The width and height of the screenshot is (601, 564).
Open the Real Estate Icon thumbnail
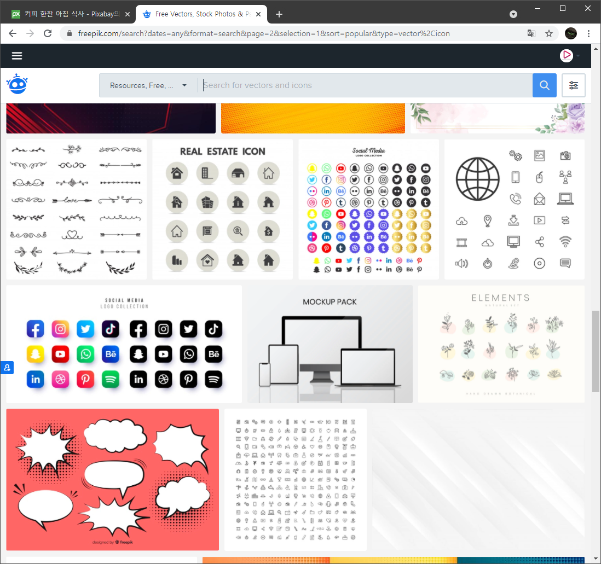pos(222,209)
